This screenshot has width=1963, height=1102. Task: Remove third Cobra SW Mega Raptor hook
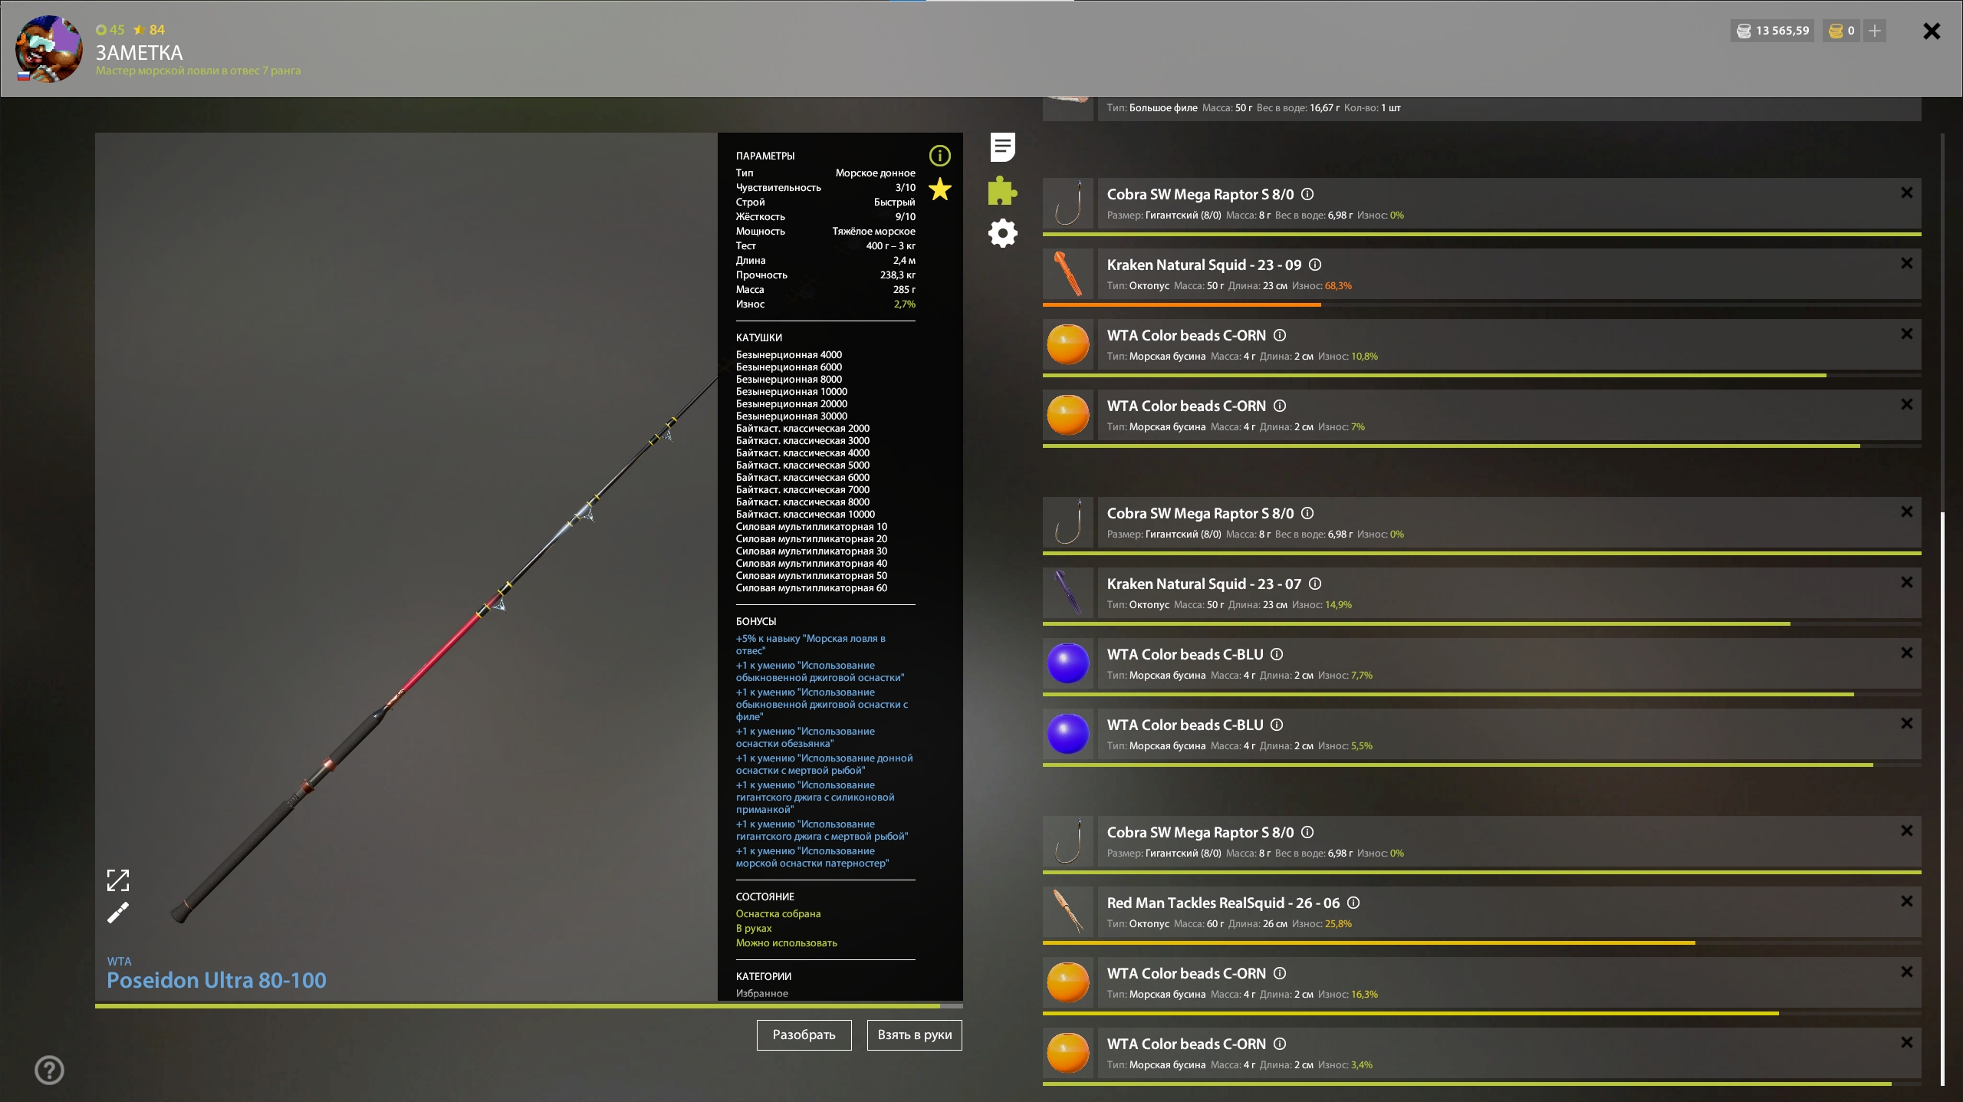point(1906,831)
